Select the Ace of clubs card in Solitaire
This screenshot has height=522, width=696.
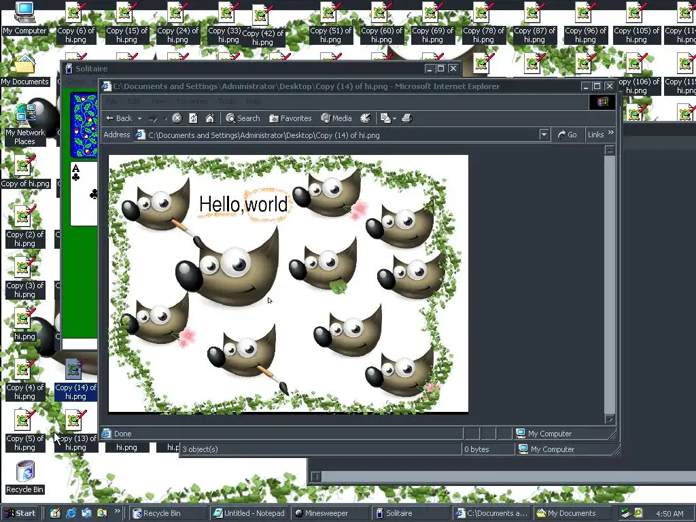[x=84, y=194]
